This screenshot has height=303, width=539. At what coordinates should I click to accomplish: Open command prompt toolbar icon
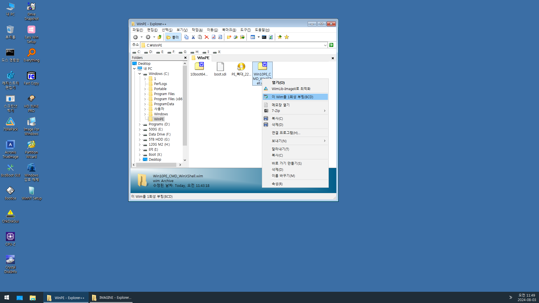click(x=264, y=37)
